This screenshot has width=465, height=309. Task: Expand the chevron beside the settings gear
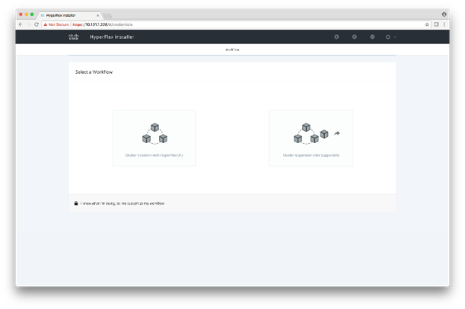[x=395, y=37]
